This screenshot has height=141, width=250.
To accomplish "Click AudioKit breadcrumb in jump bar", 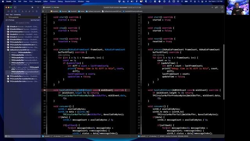I will pos(55,11).
